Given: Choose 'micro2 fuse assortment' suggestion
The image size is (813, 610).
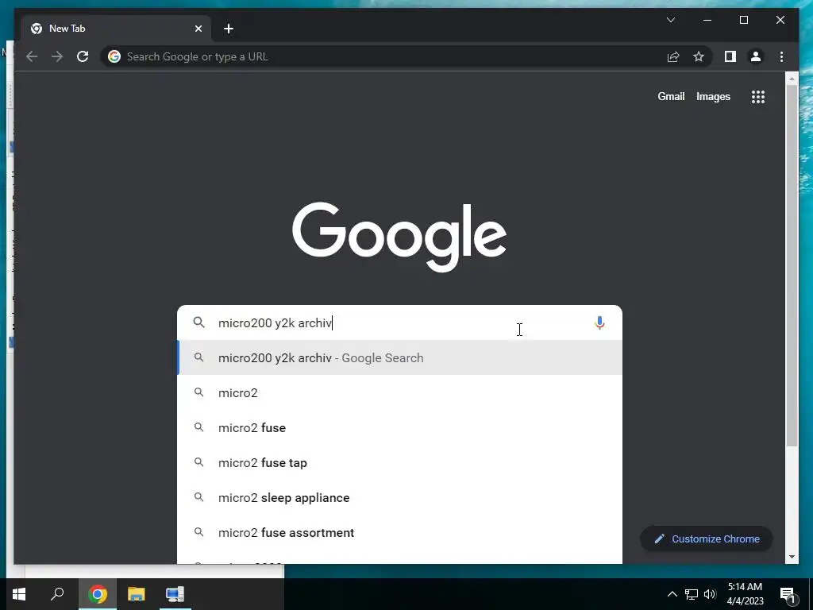Looking at the screenshot, I should click(400, 532).
